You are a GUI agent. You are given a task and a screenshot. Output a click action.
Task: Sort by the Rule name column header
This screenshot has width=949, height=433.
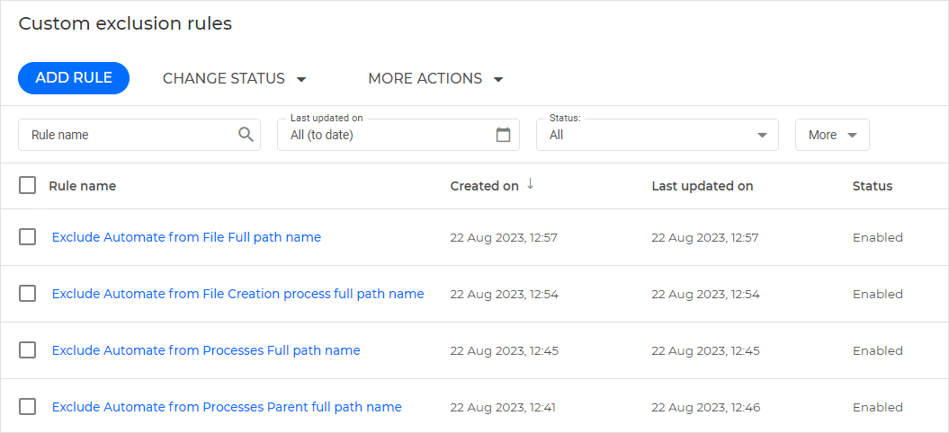click(82, 186)
